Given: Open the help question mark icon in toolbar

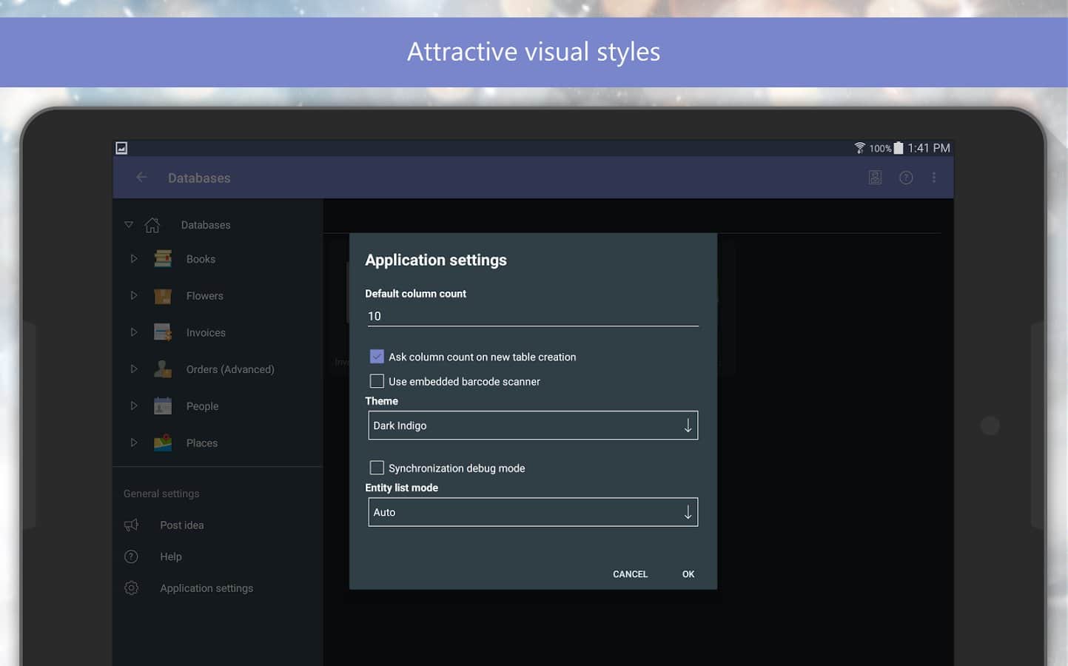Looking at the screenshot, I should point(905,178).
